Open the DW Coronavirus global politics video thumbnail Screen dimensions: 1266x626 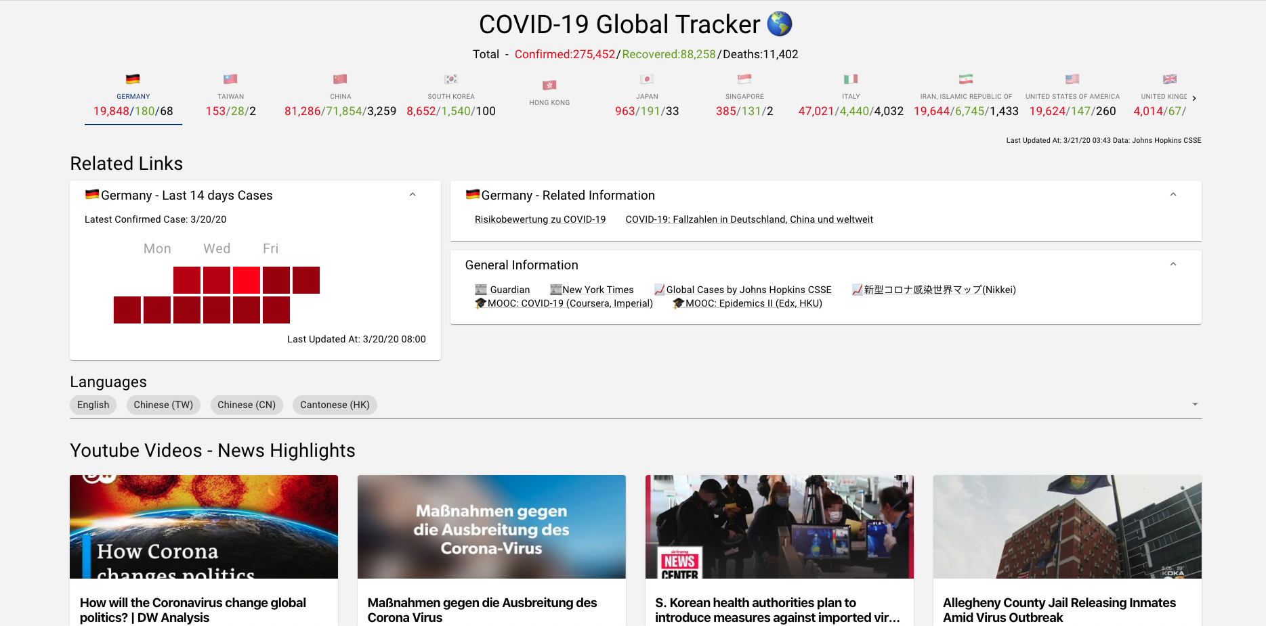click(204, 527)
